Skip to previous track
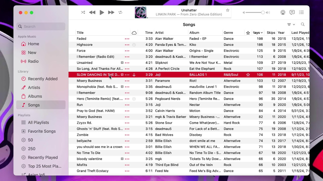The image size is (323, 181). (x=92, y=12)
